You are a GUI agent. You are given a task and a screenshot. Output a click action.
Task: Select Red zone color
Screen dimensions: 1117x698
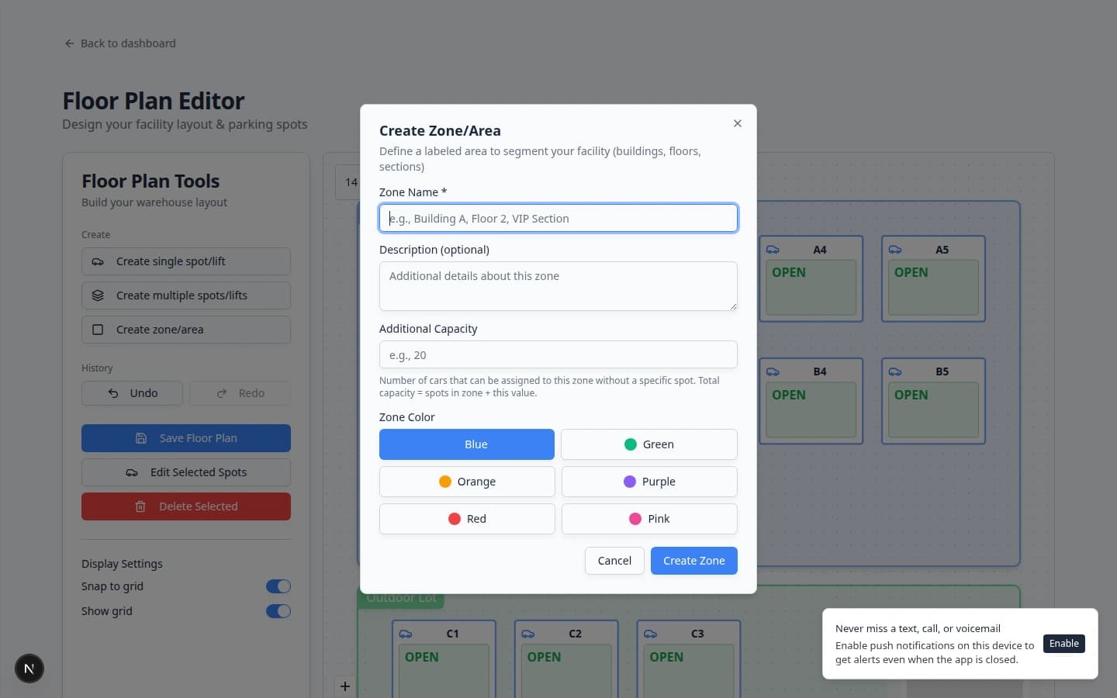pos(467,519)
